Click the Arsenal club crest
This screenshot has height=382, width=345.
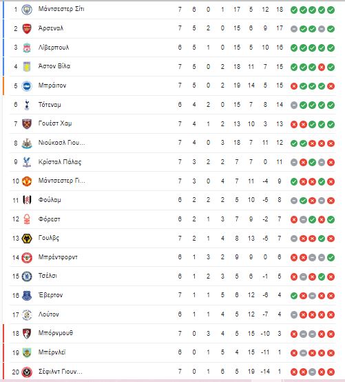tap(27, 29)
